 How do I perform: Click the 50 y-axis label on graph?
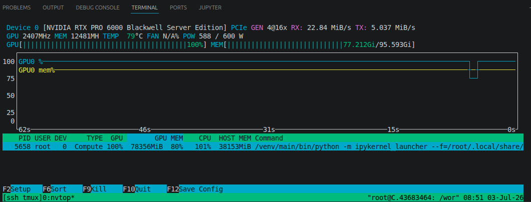click(11, 95)
